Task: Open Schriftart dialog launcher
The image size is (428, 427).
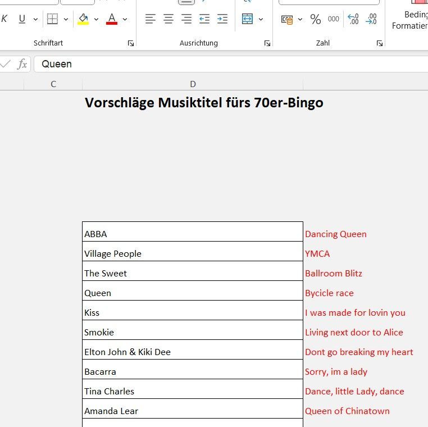Action: coord(131,43)
